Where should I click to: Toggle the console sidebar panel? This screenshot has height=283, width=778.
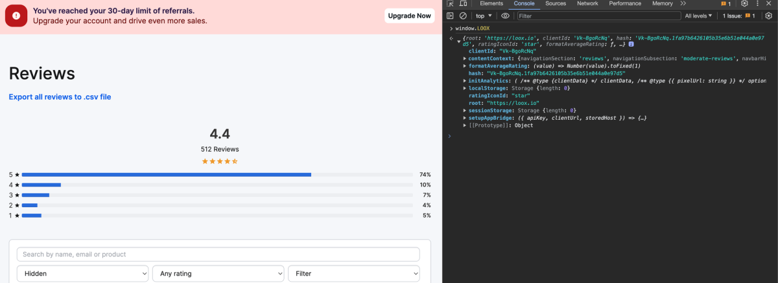click(x=451, y=16)
